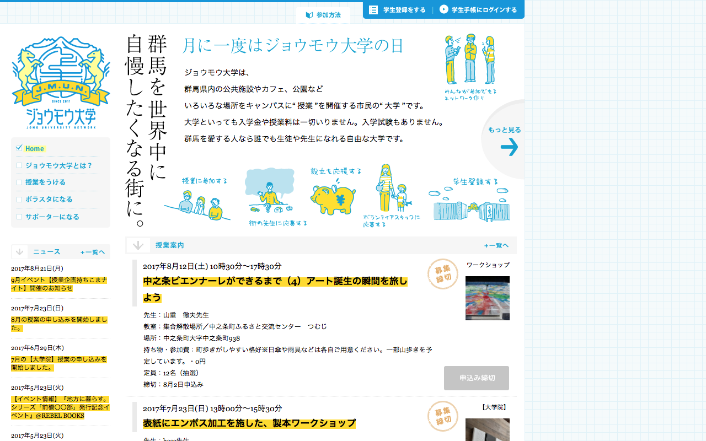This screenshot has height=441, width=706.
Task: Open more content with もっと見る arrow
Action: click(x=510, y=147)
